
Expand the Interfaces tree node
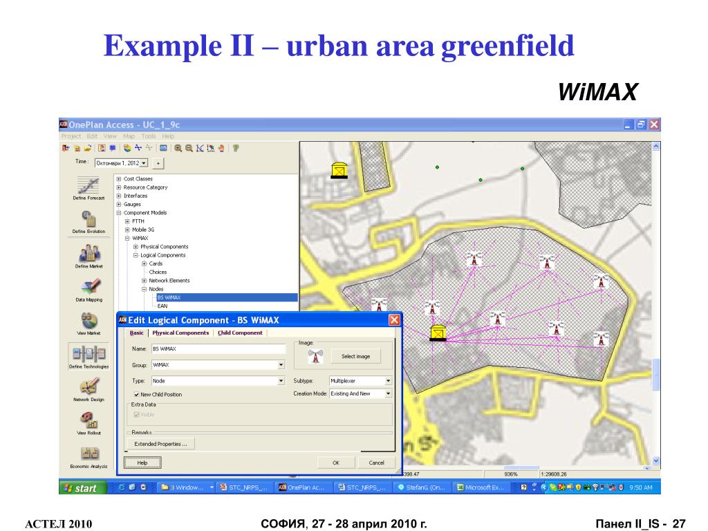coord(119,196)
